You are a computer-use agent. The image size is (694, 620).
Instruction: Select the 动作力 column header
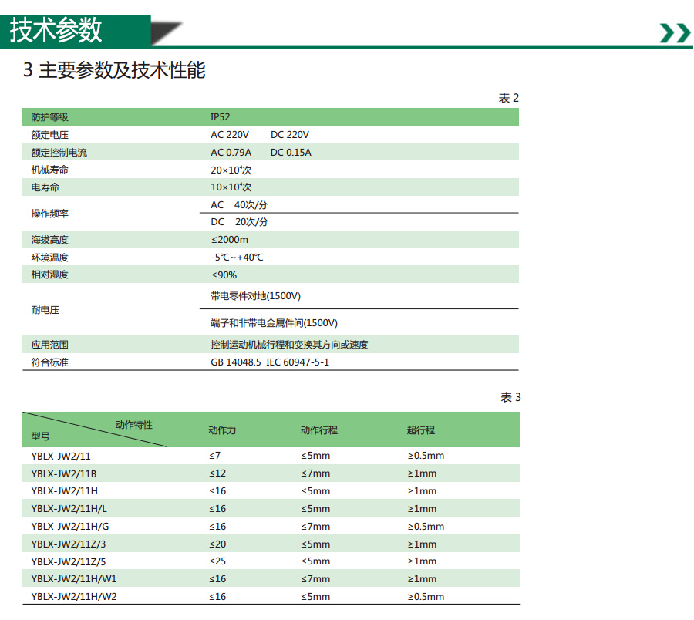click(222, 430)
